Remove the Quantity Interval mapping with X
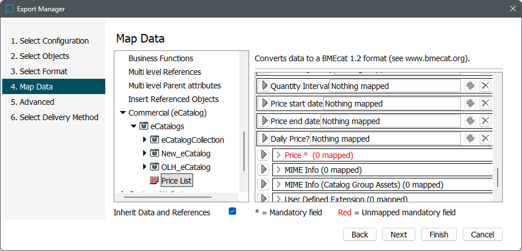Image resolution: width=522 pixels, height=251 pixels. tap(485, 86)
